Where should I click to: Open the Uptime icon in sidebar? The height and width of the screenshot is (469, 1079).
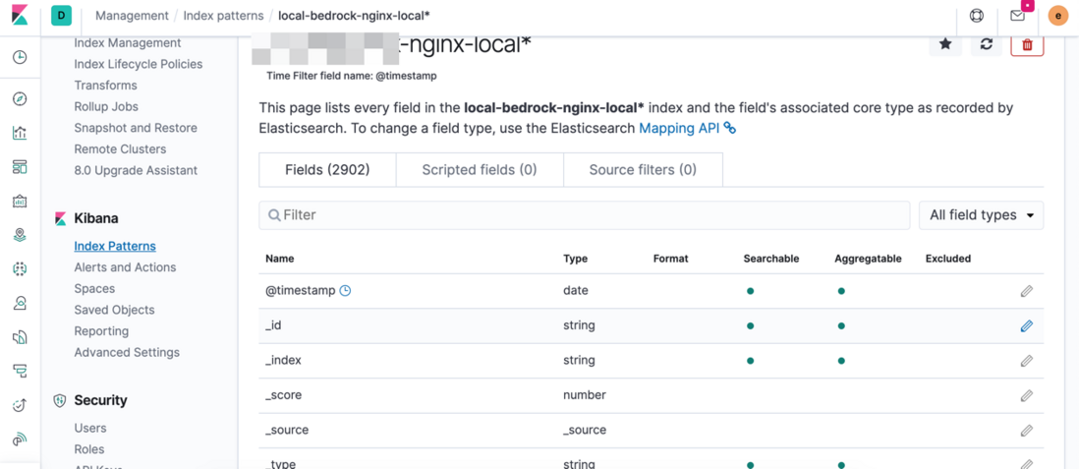pos(20,406)
